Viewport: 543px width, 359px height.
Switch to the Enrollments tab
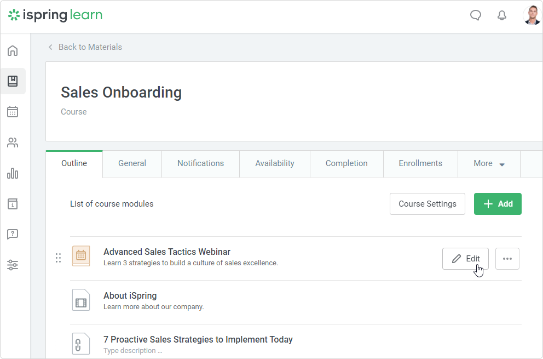(x=420, y=163)
